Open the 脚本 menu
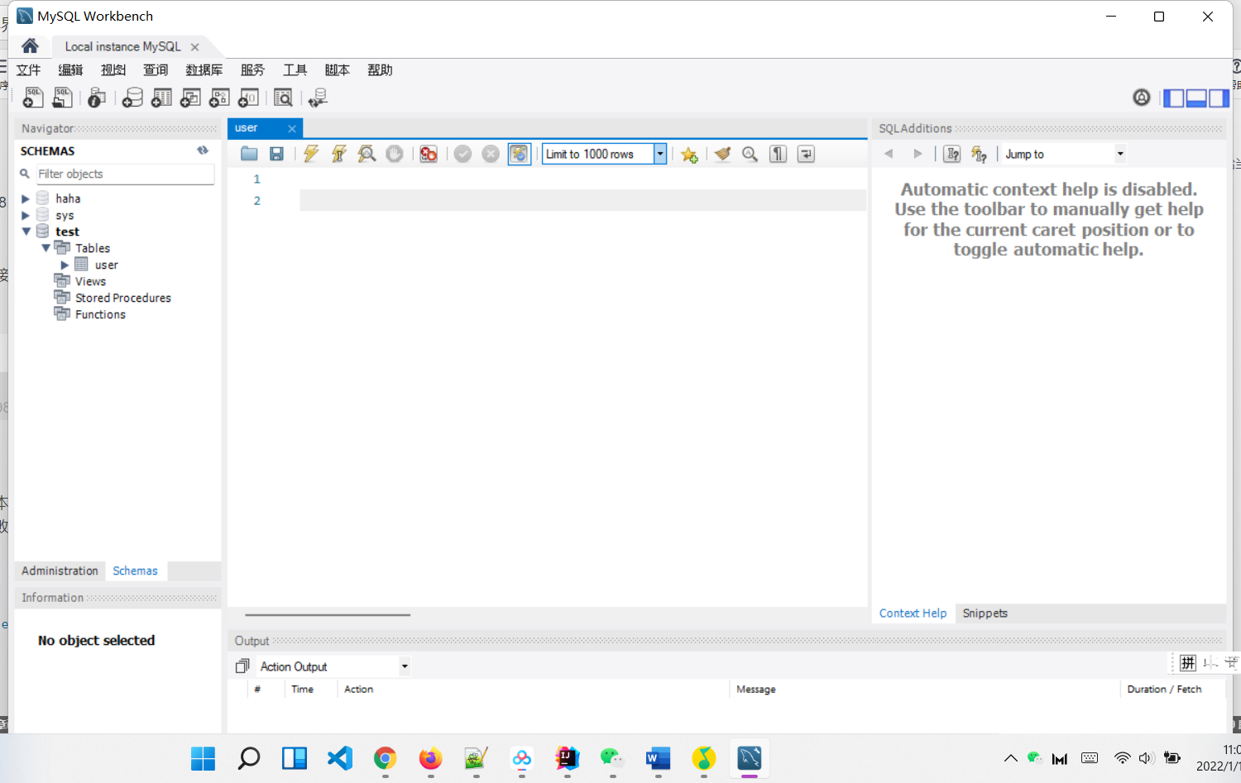The image size is (1241, 783). (x=337, y=70)
